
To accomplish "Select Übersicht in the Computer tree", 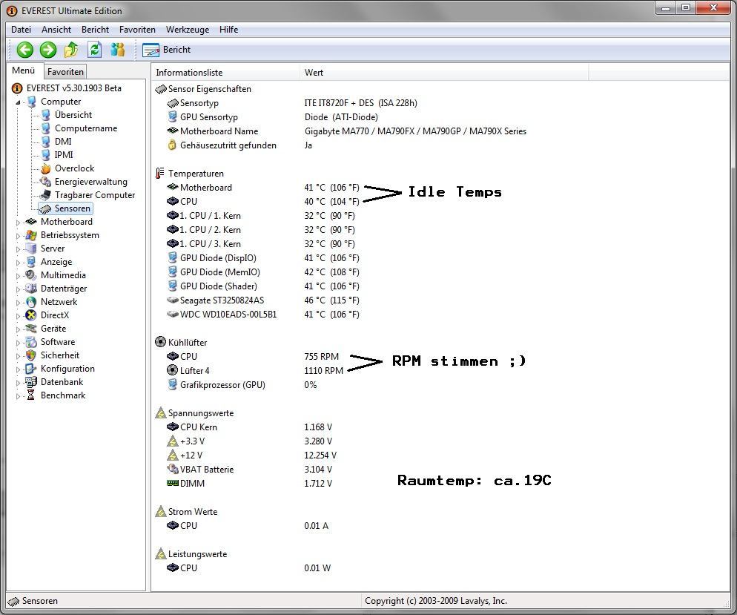I will 73,115.
